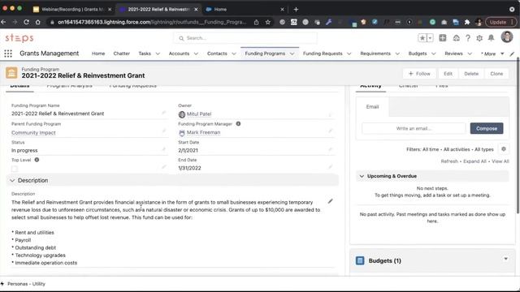
Task: Open the Tasks nav dropdown arrow
Action: coord(158,54)
